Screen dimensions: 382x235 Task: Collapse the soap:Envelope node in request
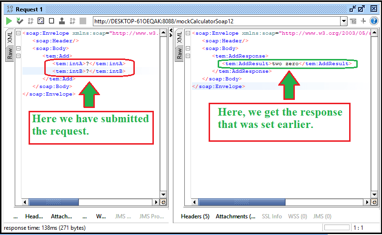18,33
